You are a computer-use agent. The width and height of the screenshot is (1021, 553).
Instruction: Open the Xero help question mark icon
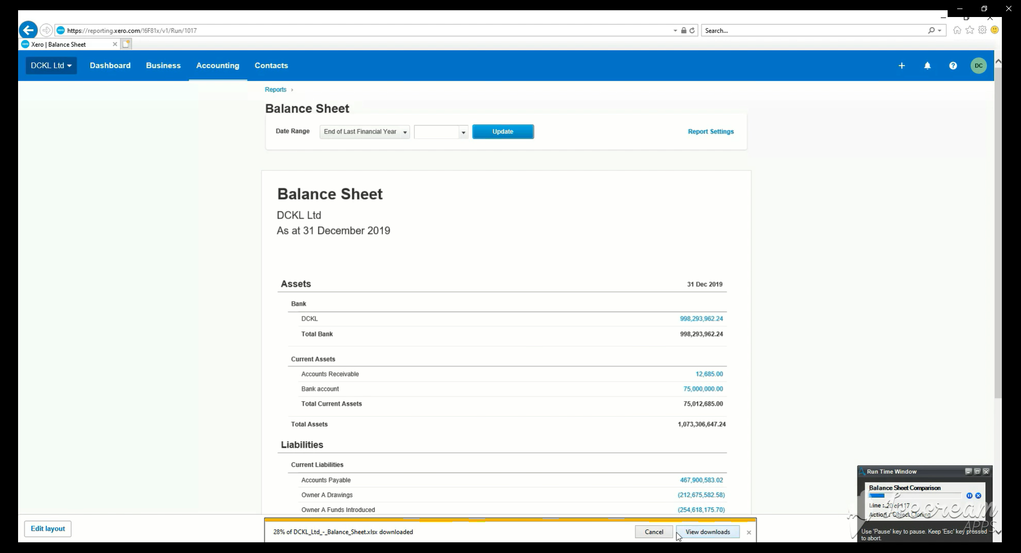[952, 65]
